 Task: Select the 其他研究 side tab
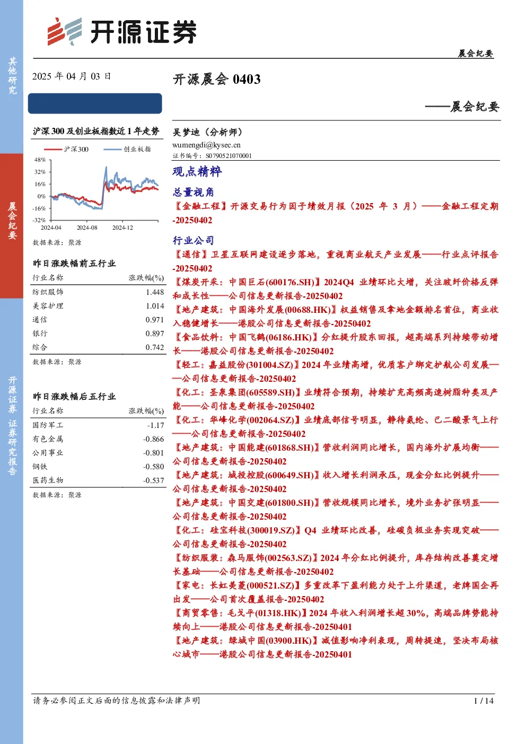pyautogui.click(x=12, y=76)
